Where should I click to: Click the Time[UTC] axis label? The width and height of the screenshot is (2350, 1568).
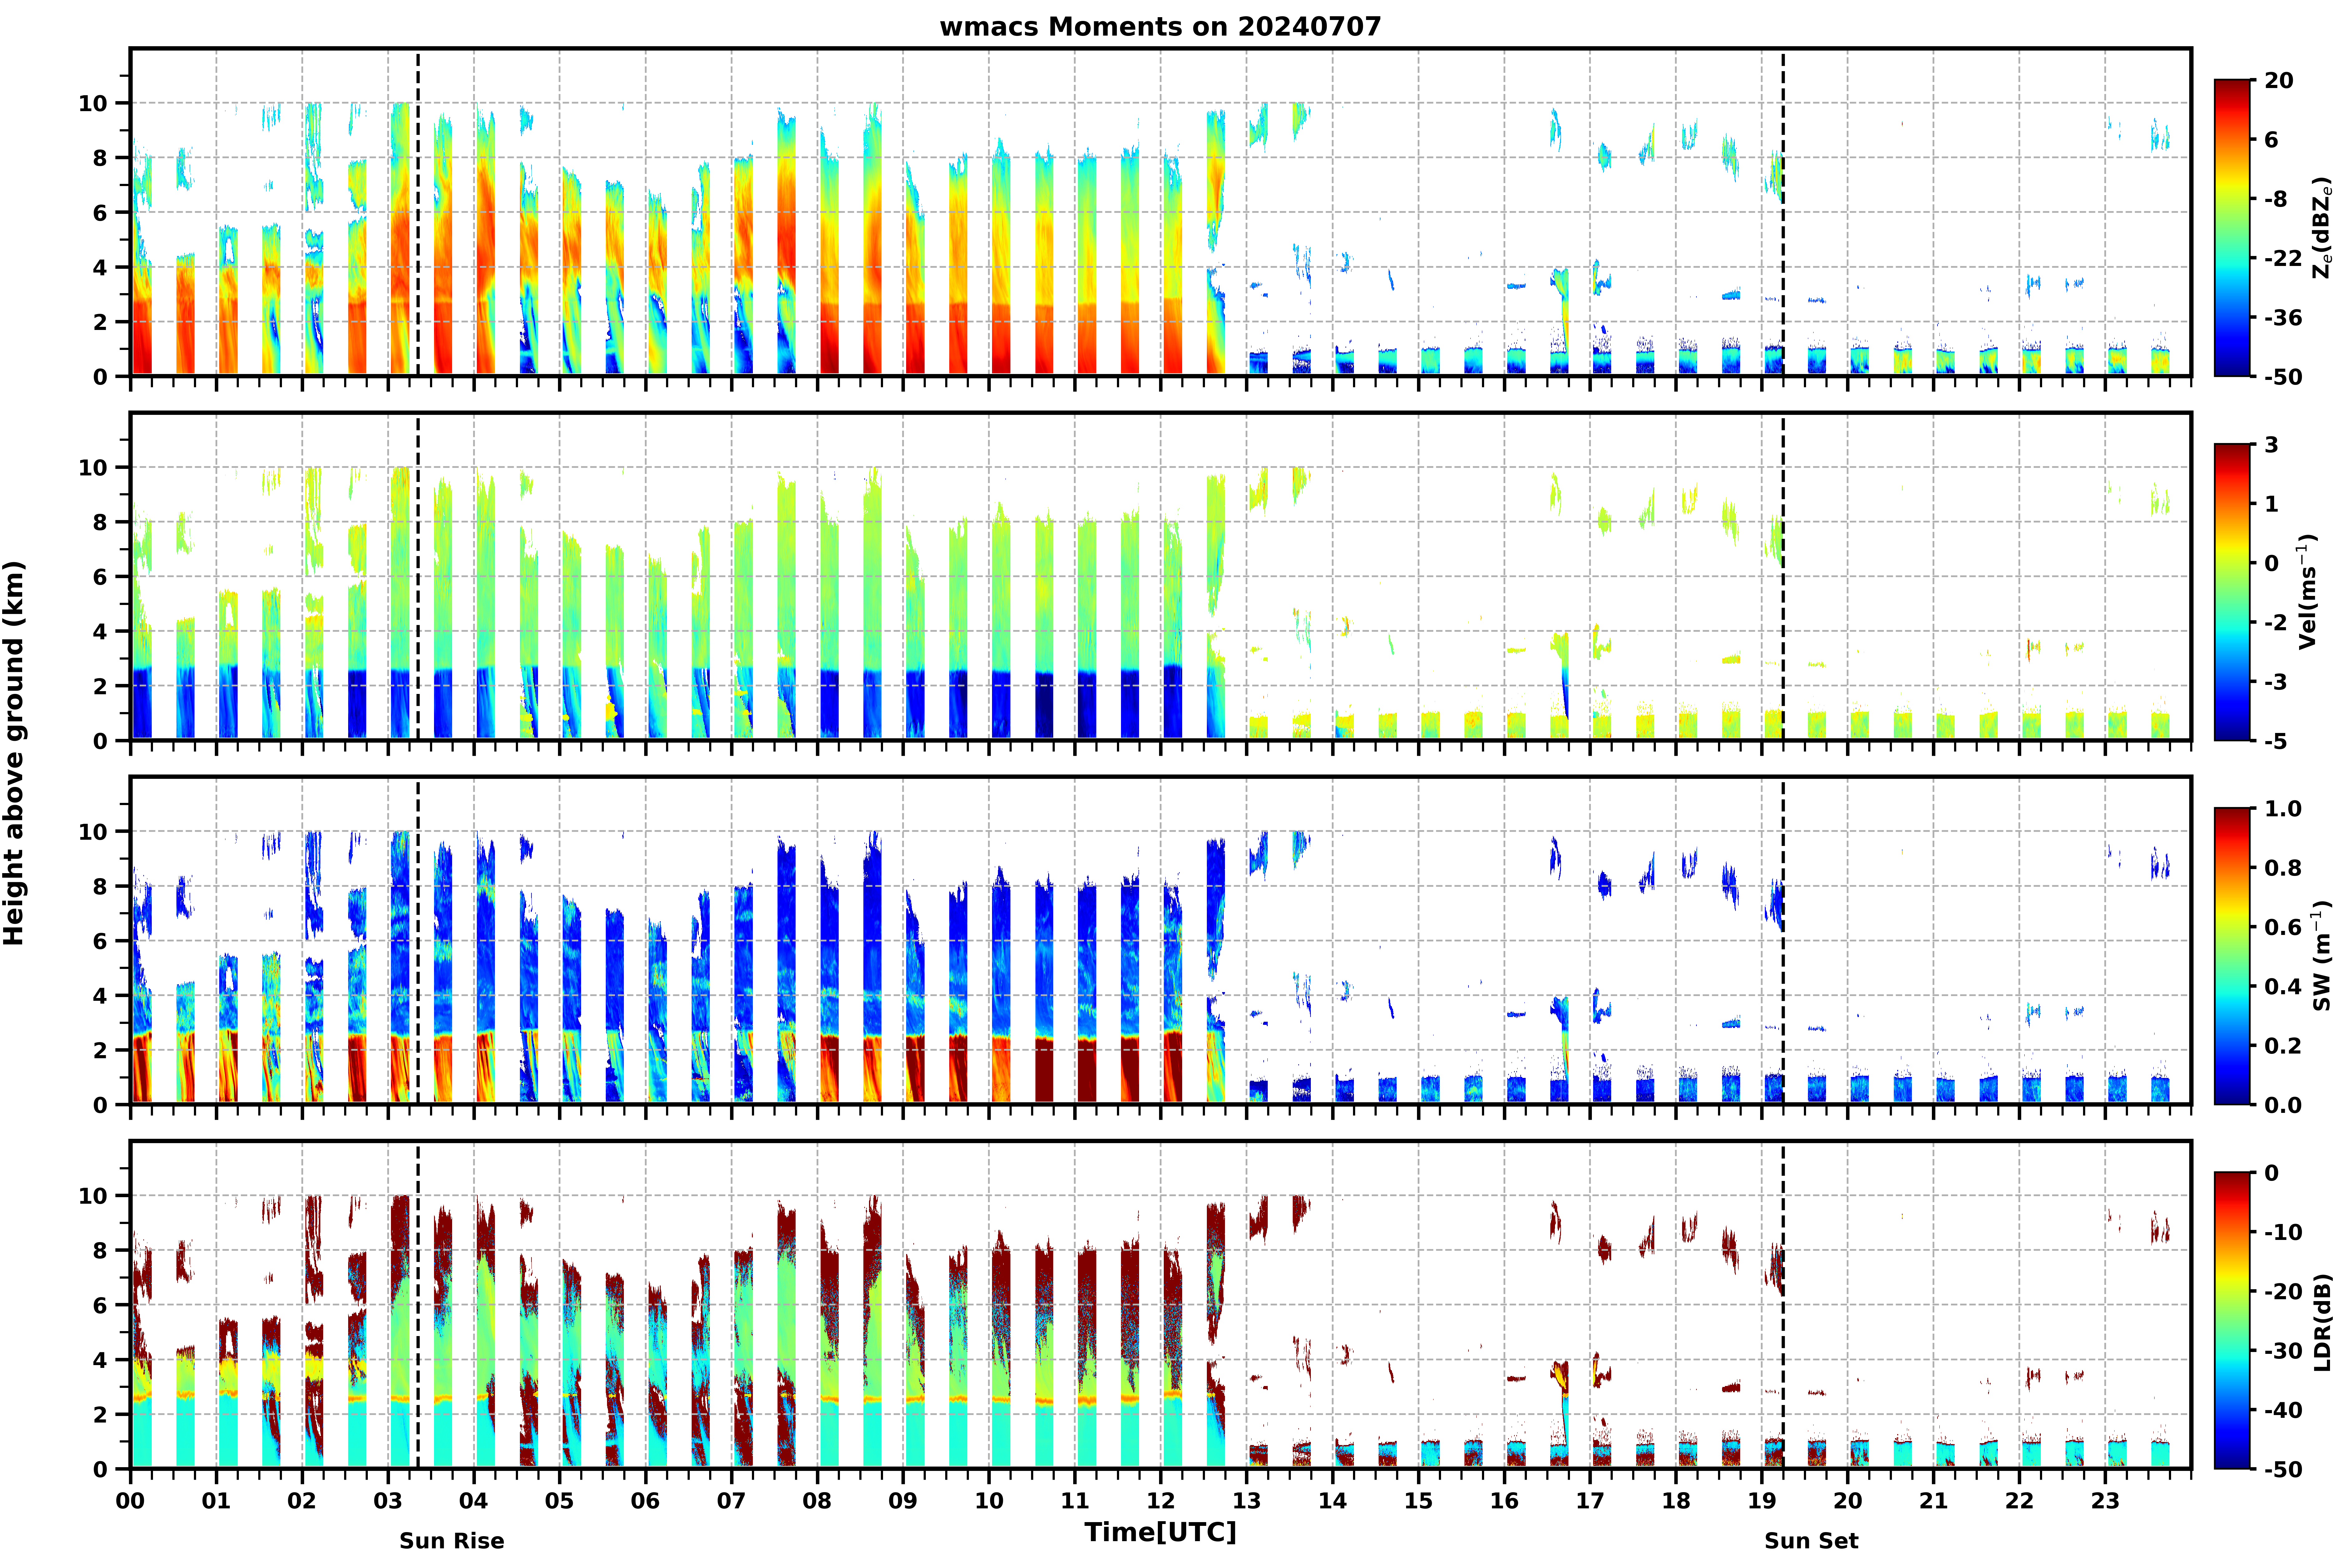(1160, 1532)
